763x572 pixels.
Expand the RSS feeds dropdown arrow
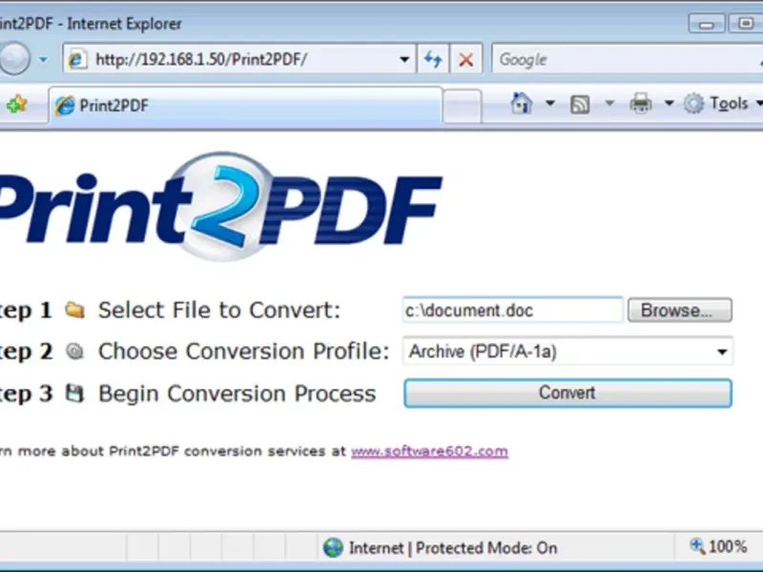click(609, 103)
